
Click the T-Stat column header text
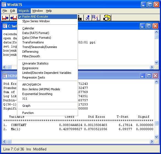point(123,117)
